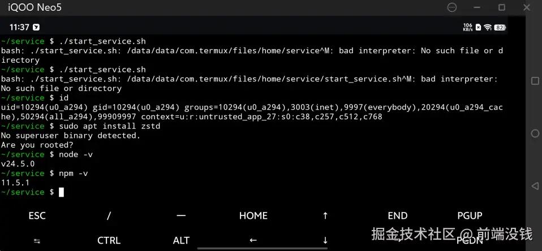Toggle the CTRL modifier key
Screen dimensions: 542x251
109,240
